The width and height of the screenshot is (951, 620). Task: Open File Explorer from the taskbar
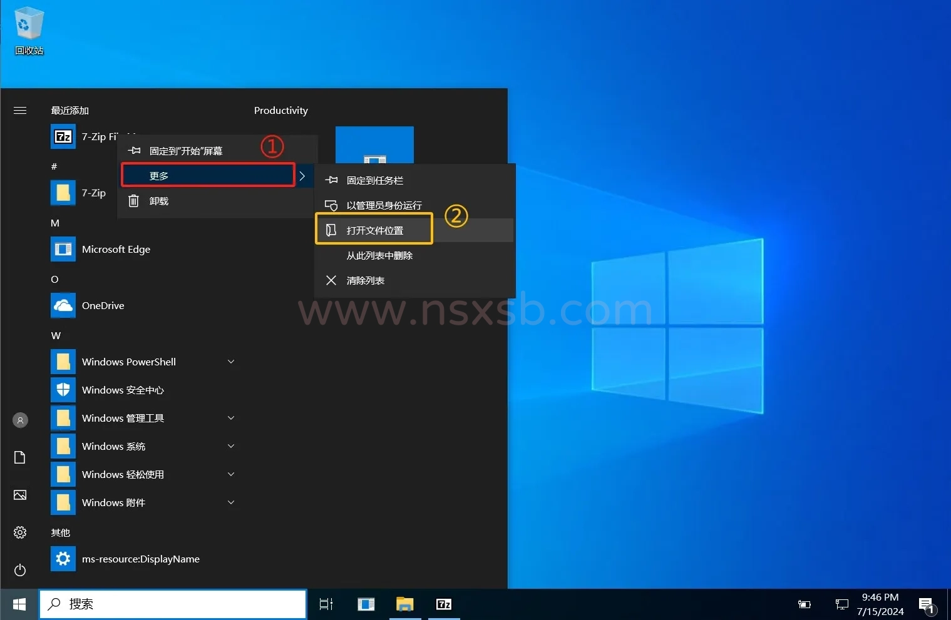coord(405,604)
